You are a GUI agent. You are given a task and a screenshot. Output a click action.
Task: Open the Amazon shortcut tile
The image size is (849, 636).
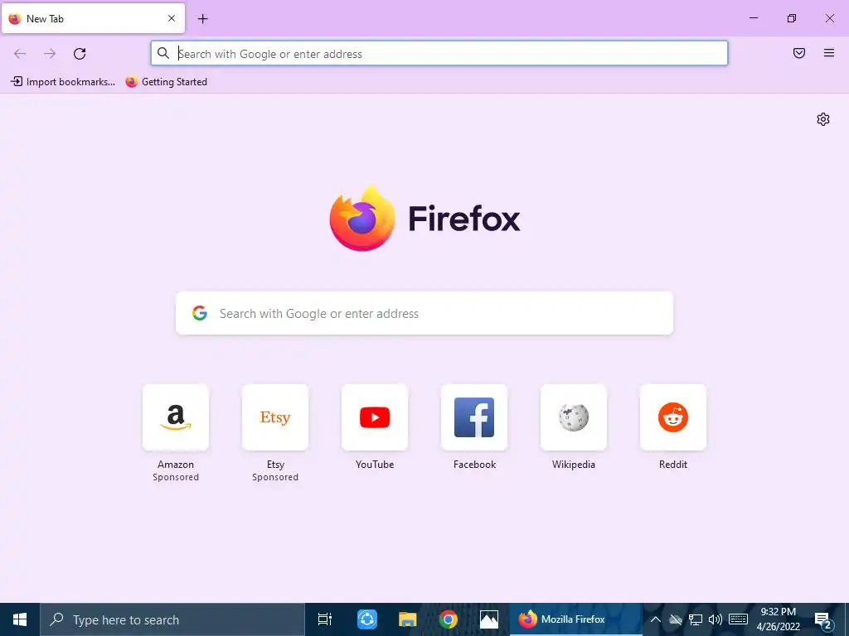(x=176, y=417)
